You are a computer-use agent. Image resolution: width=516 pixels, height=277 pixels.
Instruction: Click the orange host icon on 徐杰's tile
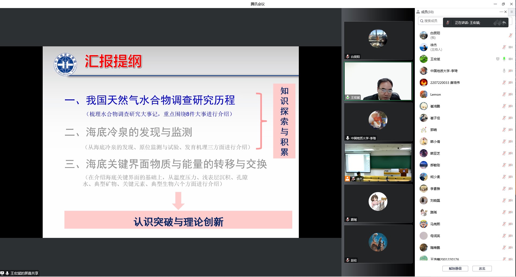(x=347, y=179)
